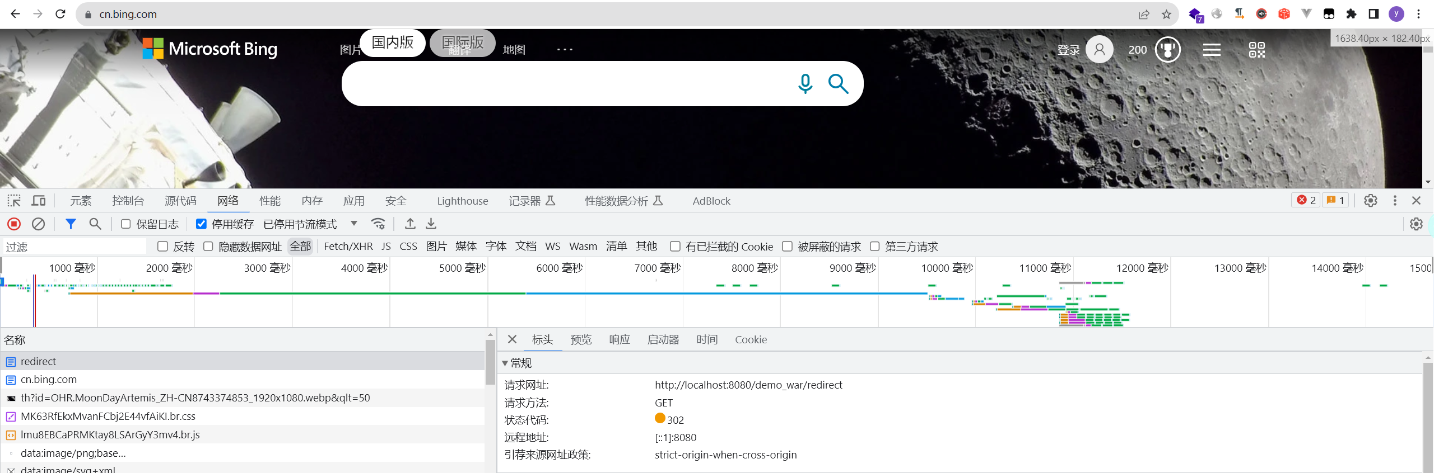Select MK63RfEkxMvanFCbj2E44vfAiKI.br.css request
The height and width of the screenshot is (473, 1434).
tap(243, 417)
